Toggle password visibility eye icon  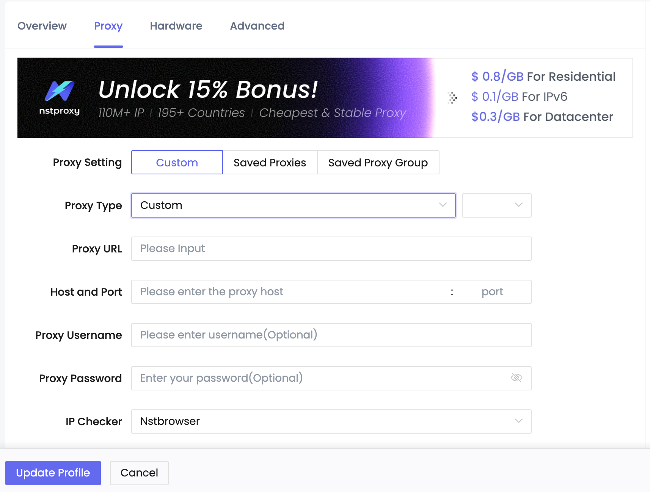point(517,378)
